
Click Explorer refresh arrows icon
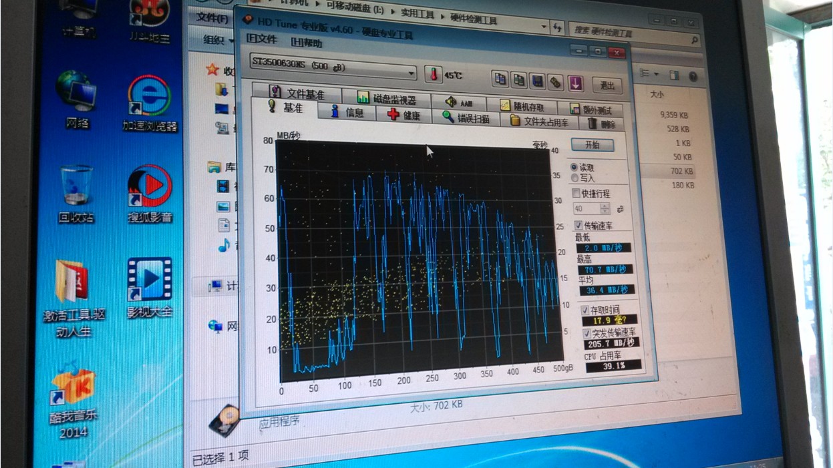[x=558, y=28]
